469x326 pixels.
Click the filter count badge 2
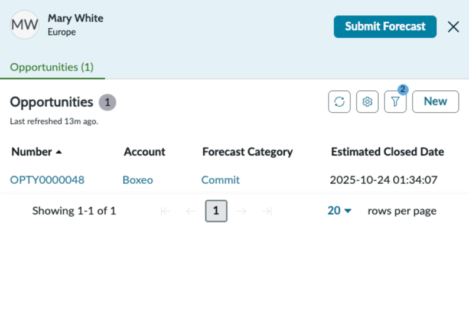pos(403,89)
